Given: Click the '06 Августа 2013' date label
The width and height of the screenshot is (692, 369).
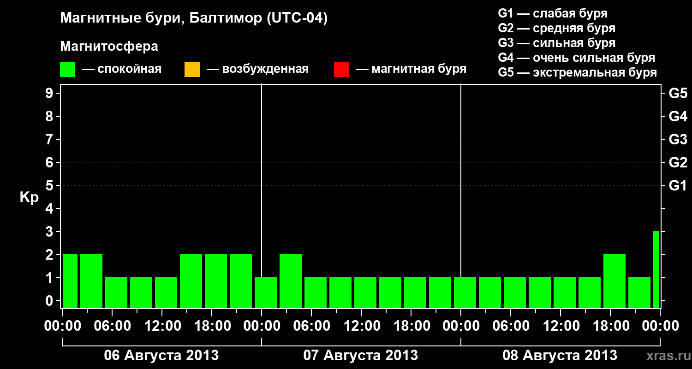Looking at the screenshot, I should 161,355.
